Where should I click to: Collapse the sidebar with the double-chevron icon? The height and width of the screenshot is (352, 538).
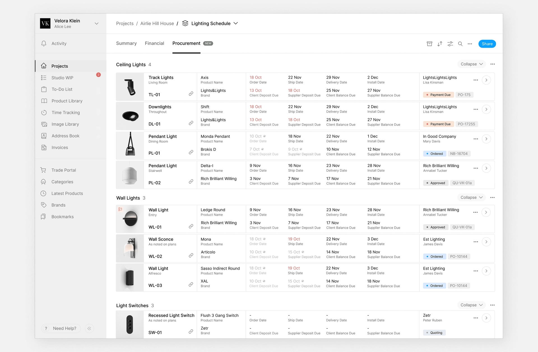pyautogui.click(x=89, y=329)
